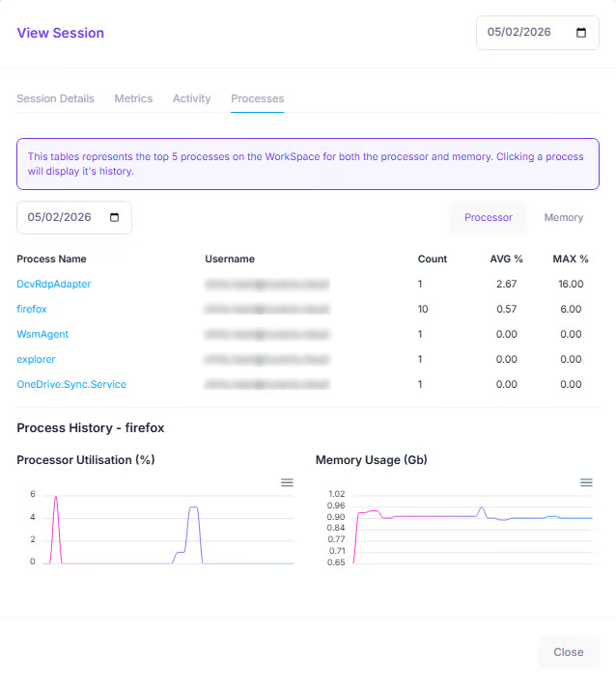Screen dimensions: 616x684
Task: Click peak in Processor Utilisation chart
Action: pos(56,498)
